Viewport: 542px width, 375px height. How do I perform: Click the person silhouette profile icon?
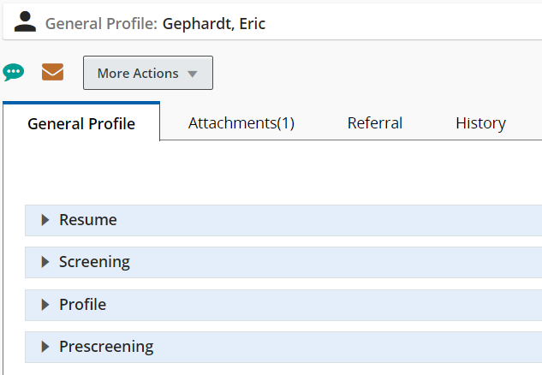(26, 22)
